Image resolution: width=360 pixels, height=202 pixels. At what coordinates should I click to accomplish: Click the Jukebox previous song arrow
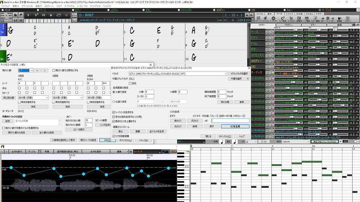[323, 19]
